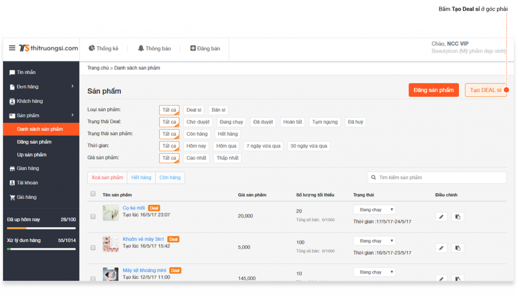517x297 pixels.
Task: Filter deal status Chờ duyệt
Action: click(198, 122)
